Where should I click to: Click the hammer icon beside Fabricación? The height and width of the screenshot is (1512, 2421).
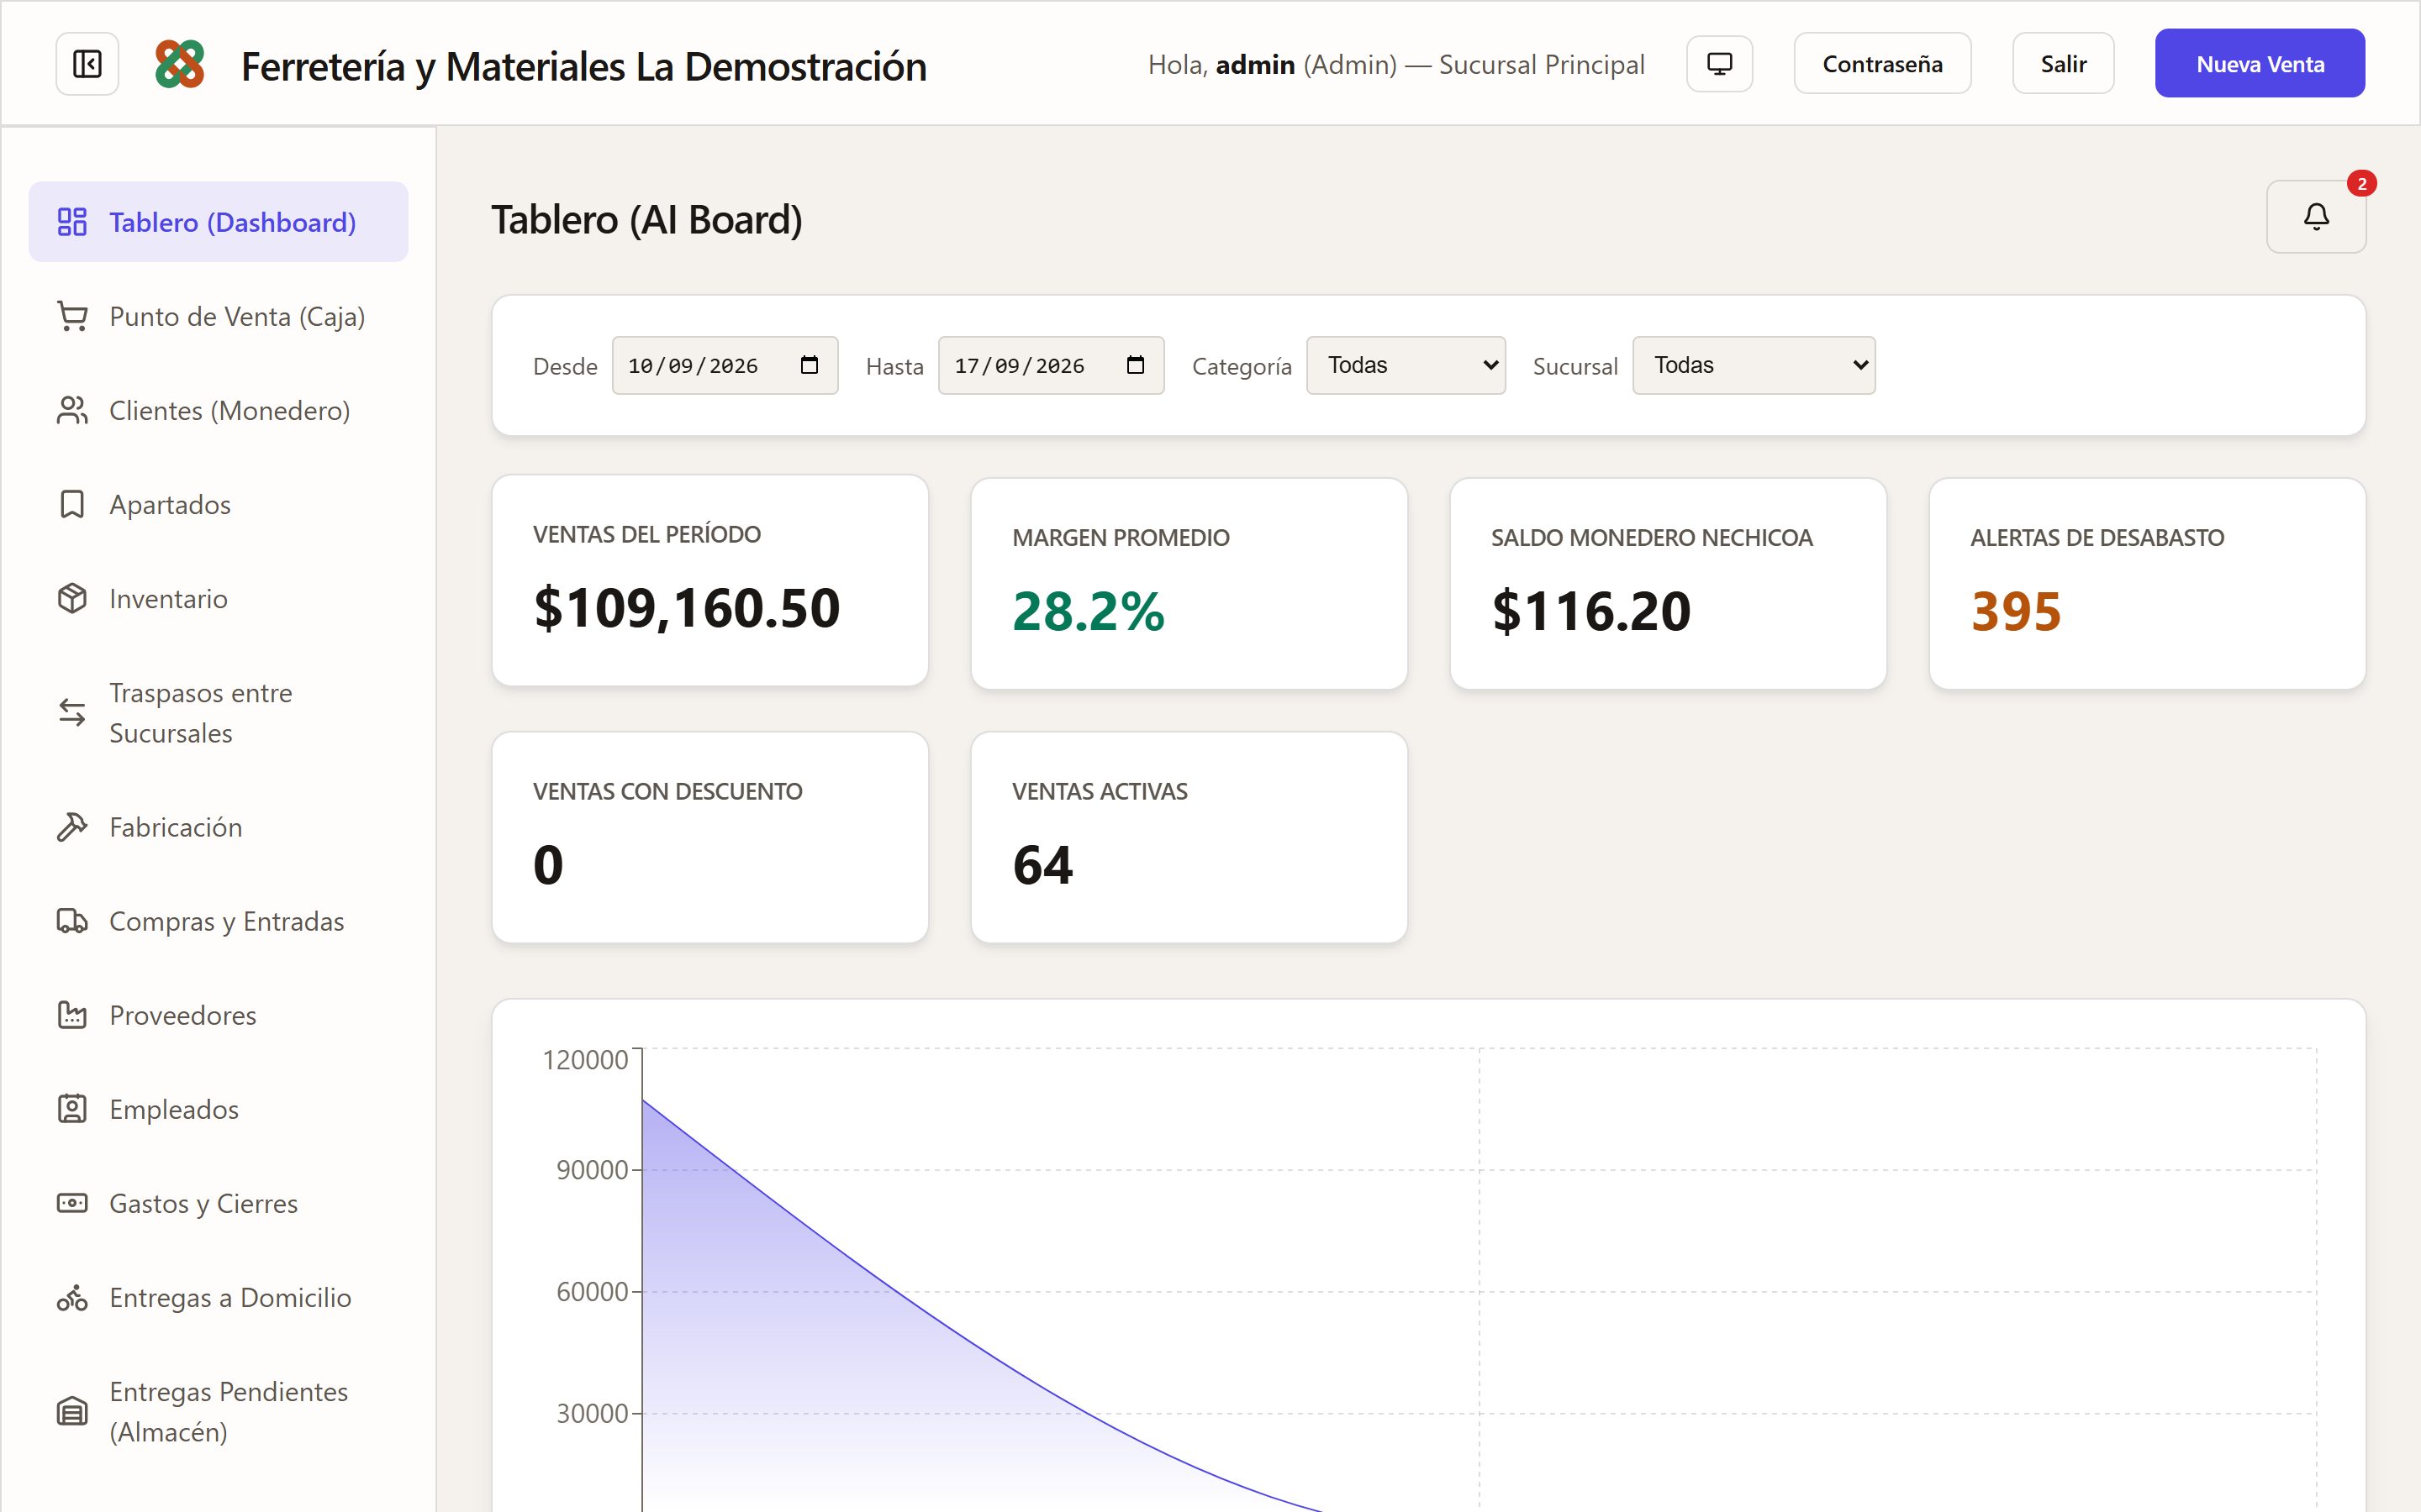pyautogui.click(x=72, y=827)
